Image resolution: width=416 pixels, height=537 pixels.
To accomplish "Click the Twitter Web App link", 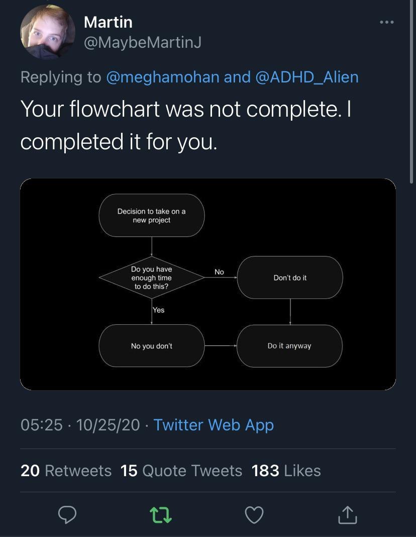I will (x=214, y=425).
